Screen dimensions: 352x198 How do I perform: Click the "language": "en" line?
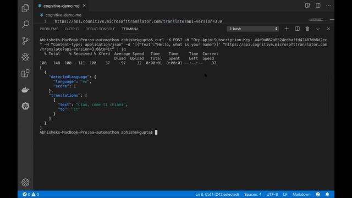[x=72, y=81]
